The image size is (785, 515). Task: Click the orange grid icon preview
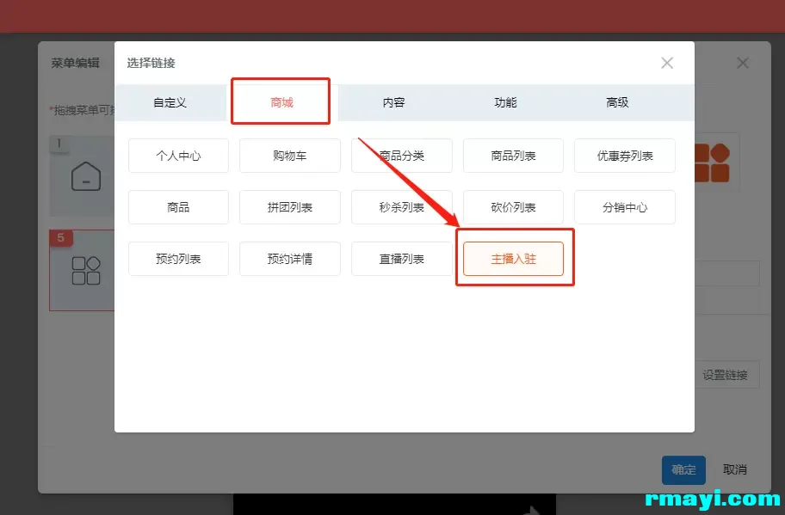[x=713, y=162]
